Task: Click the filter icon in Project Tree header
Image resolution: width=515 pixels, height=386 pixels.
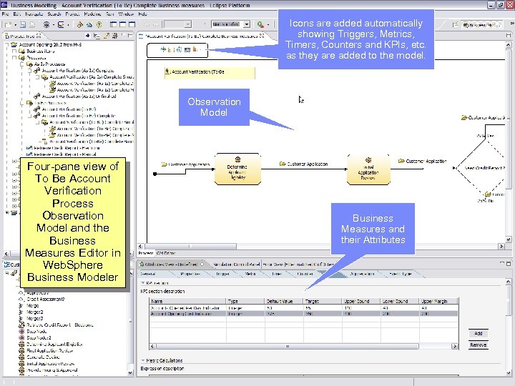Action: (115, 36)
